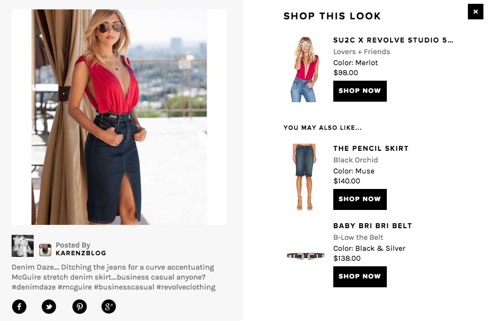Shop now for the Baby Bri Bri Belt

360,277
